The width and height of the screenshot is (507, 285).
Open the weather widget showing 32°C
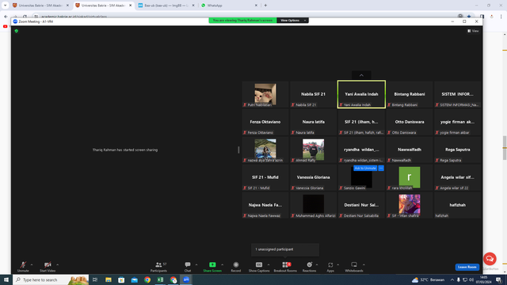428,279
